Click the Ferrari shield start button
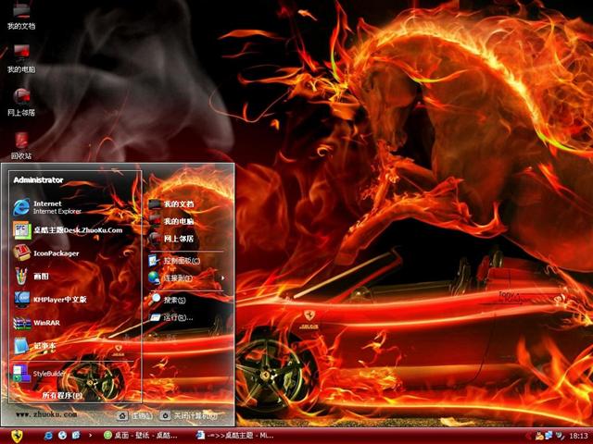593x444 pixels. tap(17, 436)
